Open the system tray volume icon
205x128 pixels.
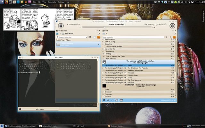[x=185, y=2]
